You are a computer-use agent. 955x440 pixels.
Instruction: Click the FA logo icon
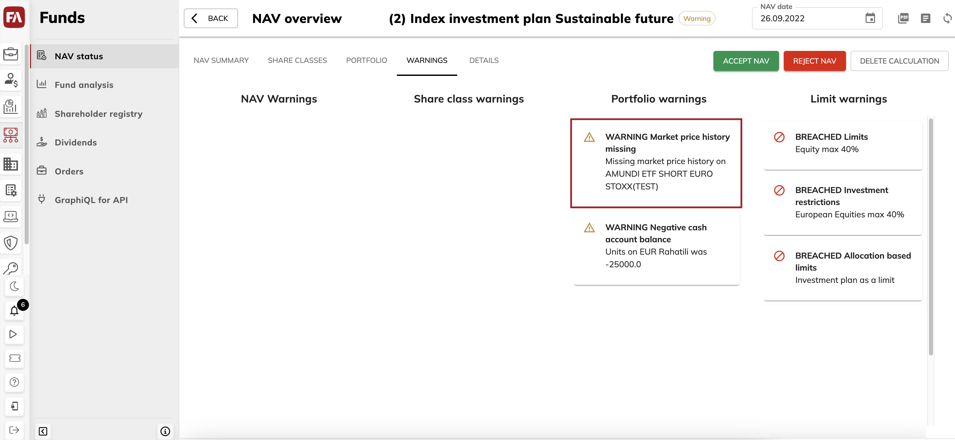pyautogui.click(x=14, y=17)
